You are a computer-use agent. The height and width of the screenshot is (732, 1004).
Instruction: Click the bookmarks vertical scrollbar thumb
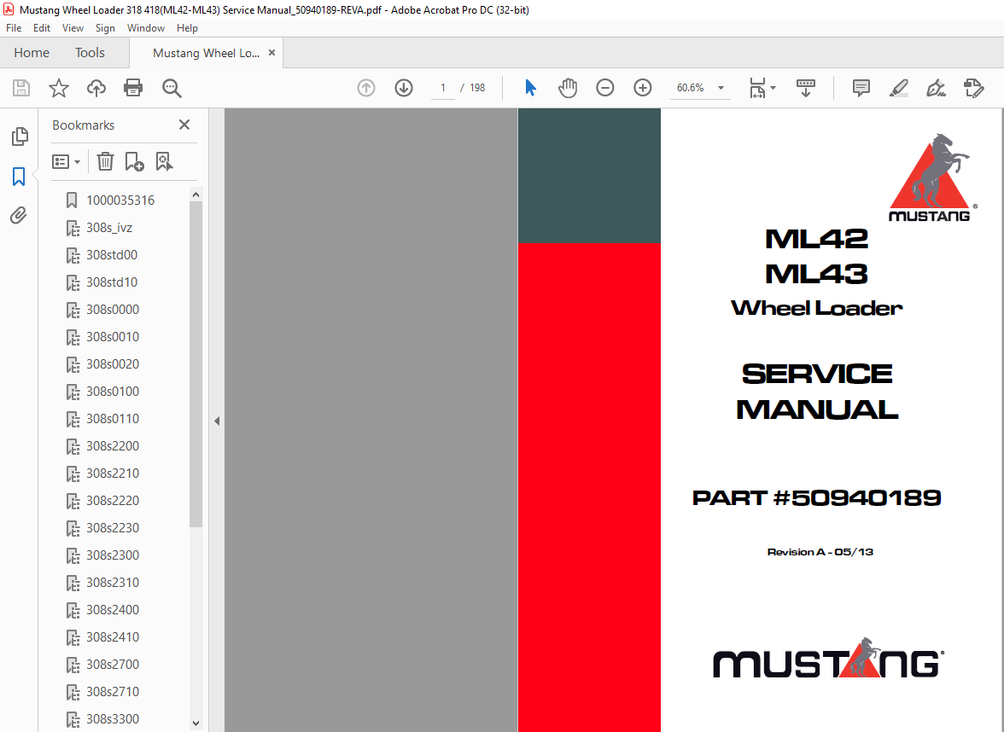click(x=196, y=364)
